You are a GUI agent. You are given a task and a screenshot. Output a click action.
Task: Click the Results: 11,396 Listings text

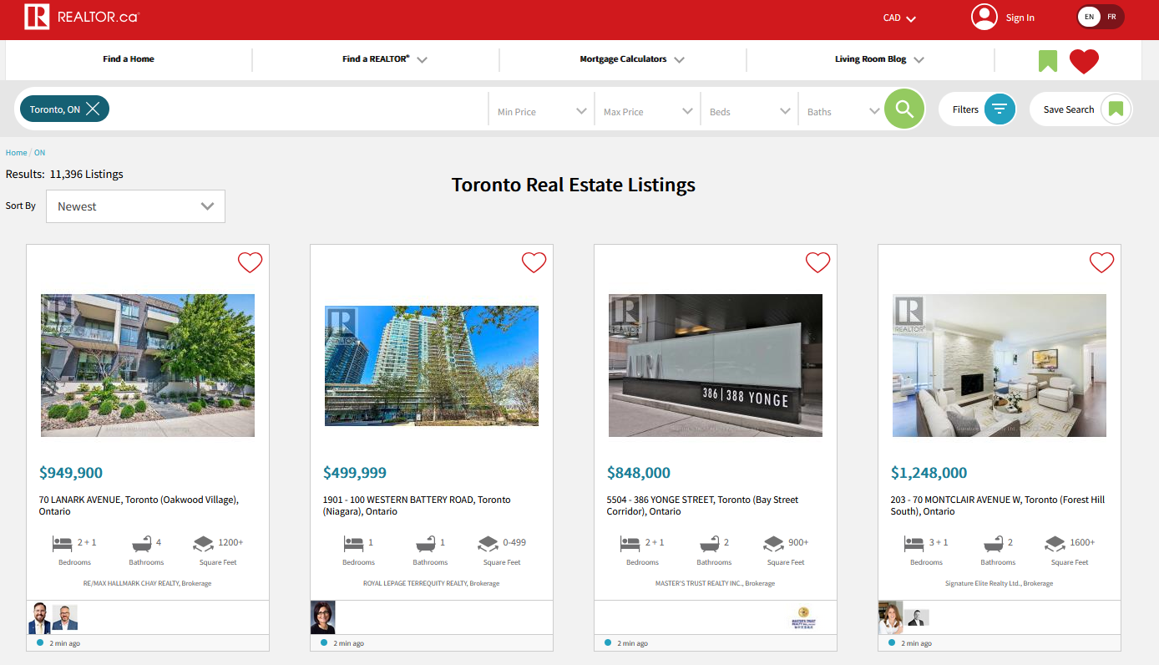click(x=64, y=175)
